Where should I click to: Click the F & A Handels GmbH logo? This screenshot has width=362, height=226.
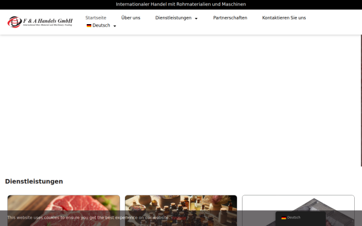[x=40, y=22]
